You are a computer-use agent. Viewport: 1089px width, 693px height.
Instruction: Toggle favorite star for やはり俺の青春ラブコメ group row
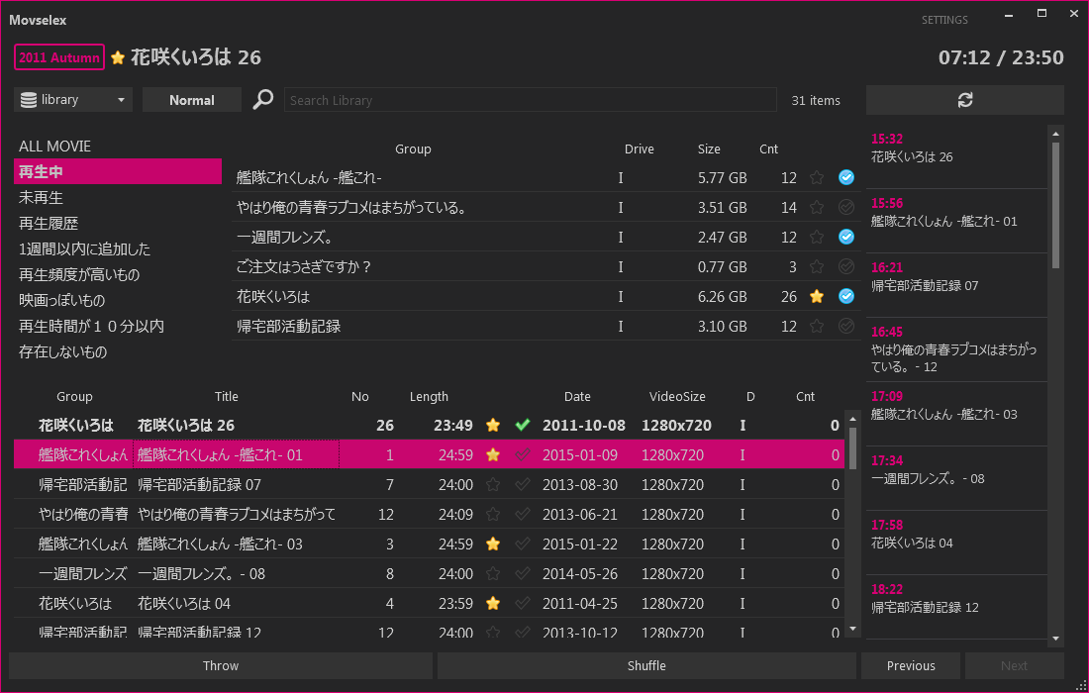pos(817,208)
